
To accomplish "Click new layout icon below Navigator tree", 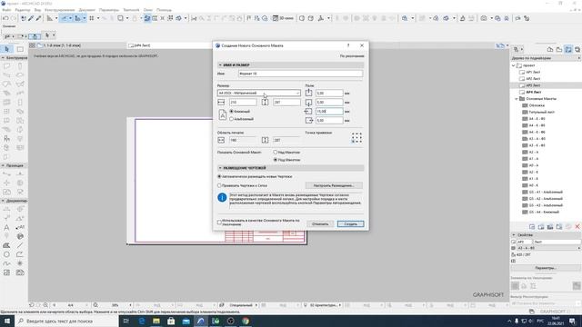I will click(x=532, y=226).
